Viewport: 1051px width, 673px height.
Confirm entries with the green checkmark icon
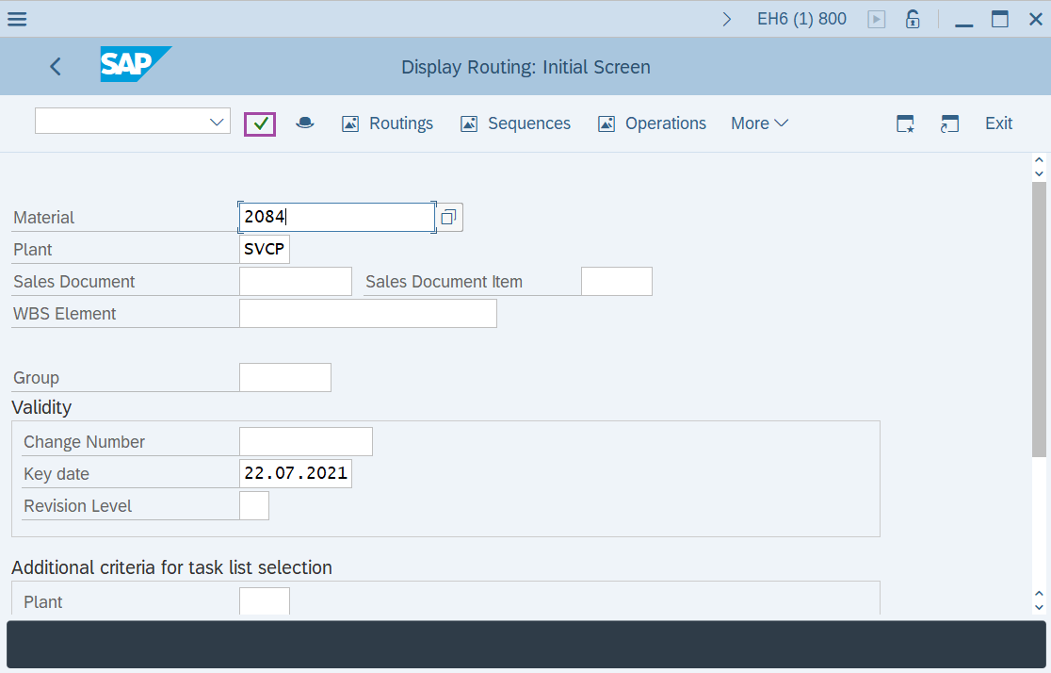click(260, 123)
